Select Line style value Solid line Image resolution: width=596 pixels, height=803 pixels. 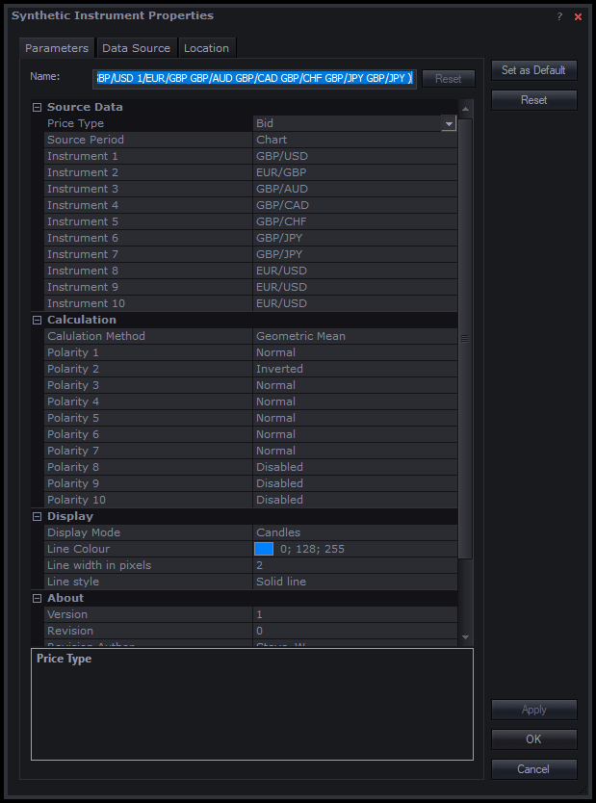coord(355,583)
